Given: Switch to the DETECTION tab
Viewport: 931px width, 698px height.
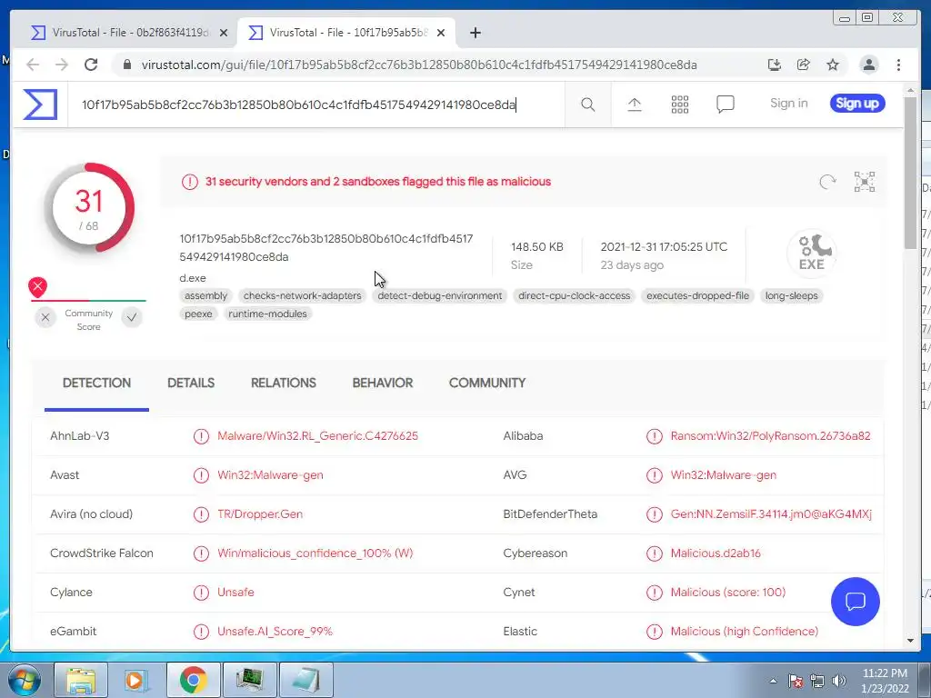Looking at the screenshot, I should pyautogui.click(x=96, y=383).
